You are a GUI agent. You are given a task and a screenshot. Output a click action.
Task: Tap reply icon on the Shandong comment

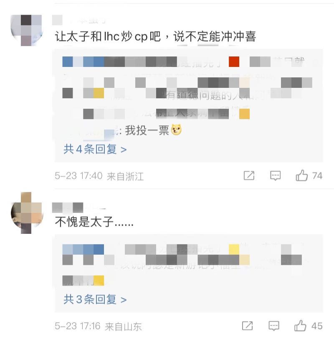pyautogui.click(x=274, y=326)
